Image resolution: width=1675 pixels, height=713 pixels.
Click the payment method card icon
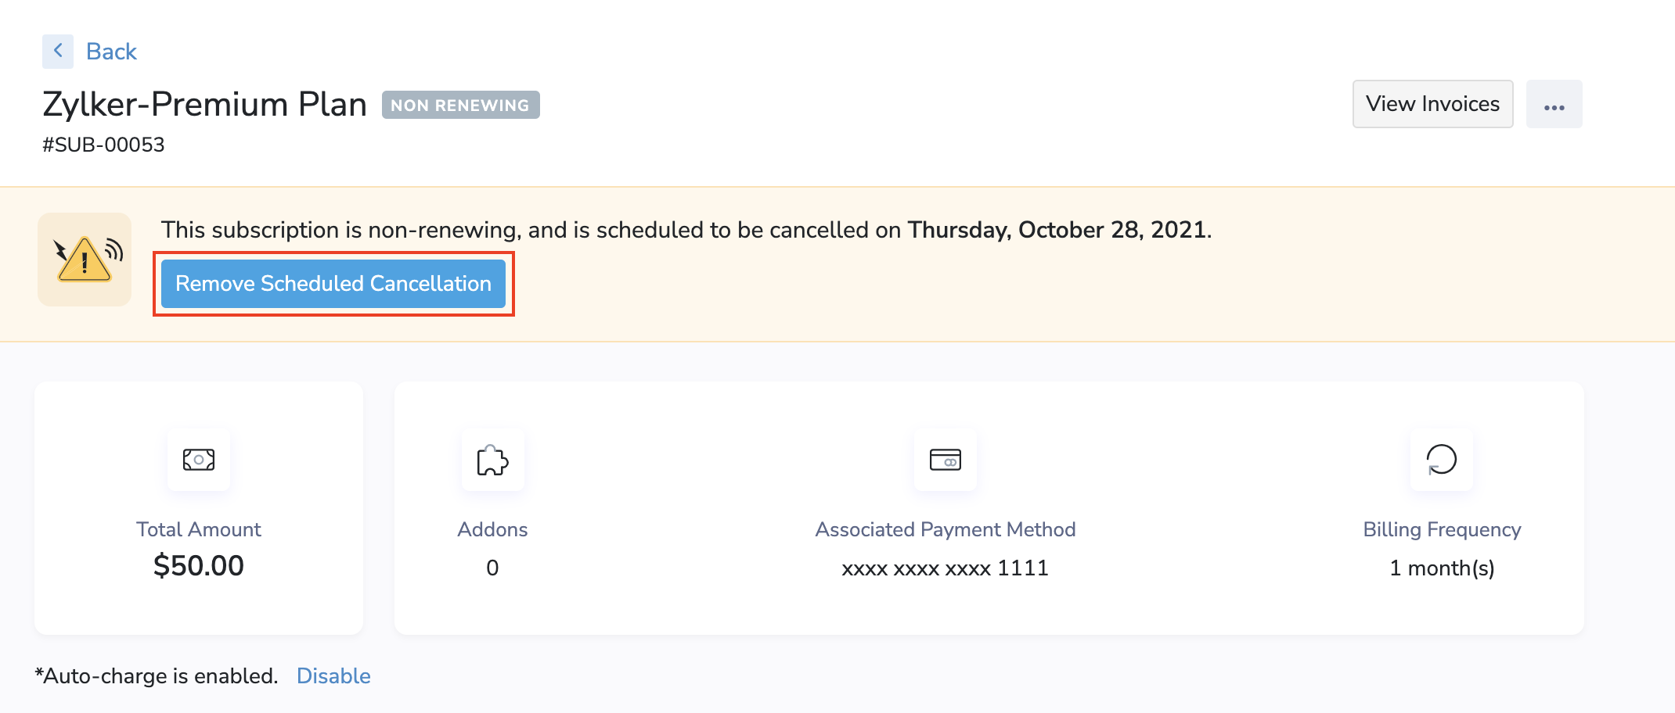(x=945, y=460)
